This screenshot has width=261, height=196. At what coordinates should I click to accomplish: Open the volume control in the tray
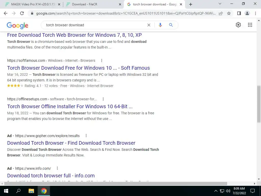[228, 191]
